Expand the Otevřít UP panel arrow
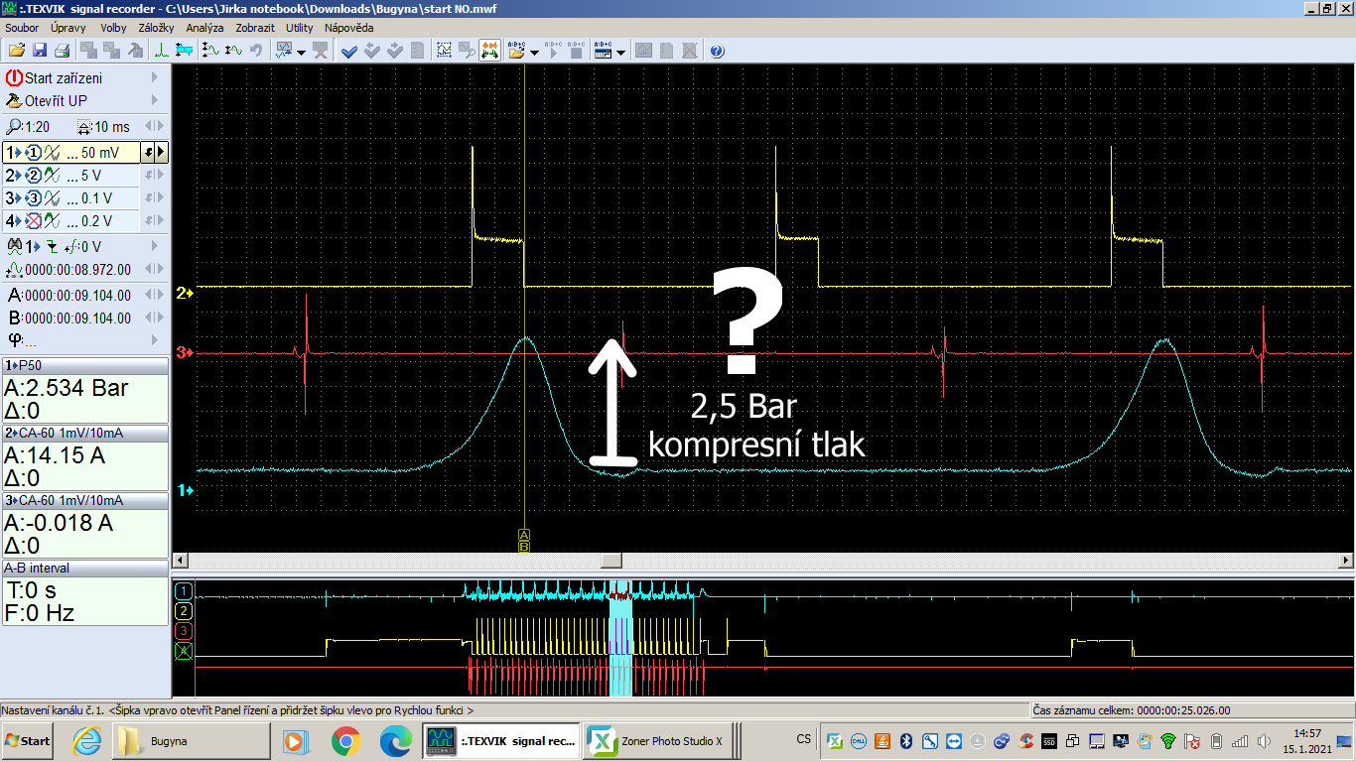 click(155, 100)
